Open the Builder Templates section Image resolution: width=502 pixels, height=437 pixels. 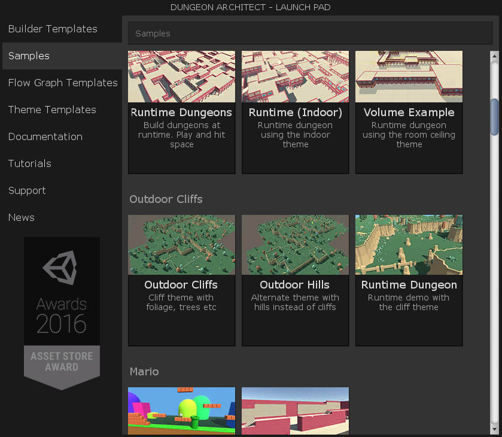click(x=62, y=29)
